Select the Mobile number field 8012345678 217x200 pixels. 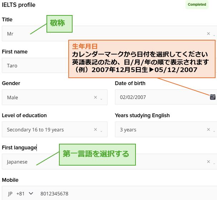coord(54,194)
